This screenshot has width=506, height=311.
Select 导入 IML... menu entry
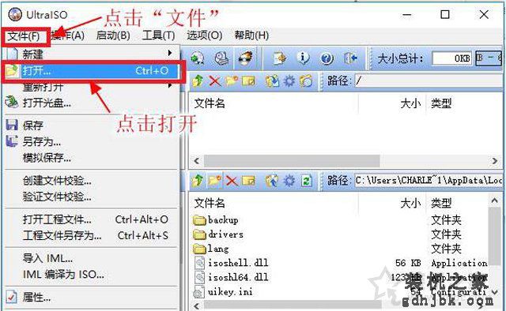[91, 258]
